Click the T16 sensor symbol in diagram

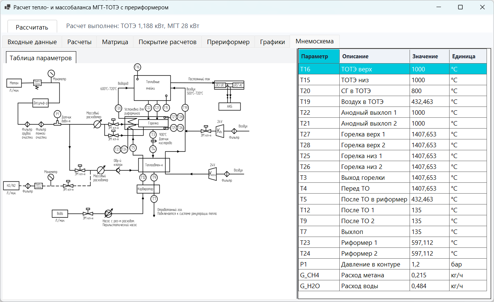137,67
